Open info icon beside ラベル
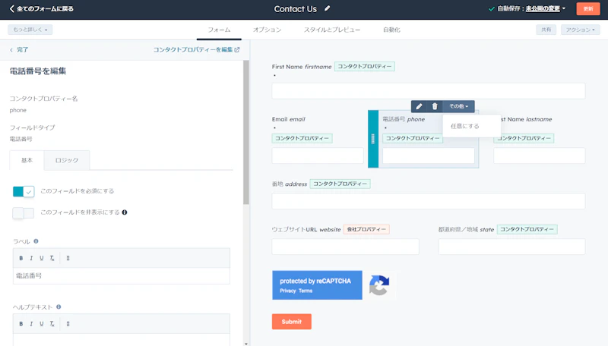 (x=36, y=241)
